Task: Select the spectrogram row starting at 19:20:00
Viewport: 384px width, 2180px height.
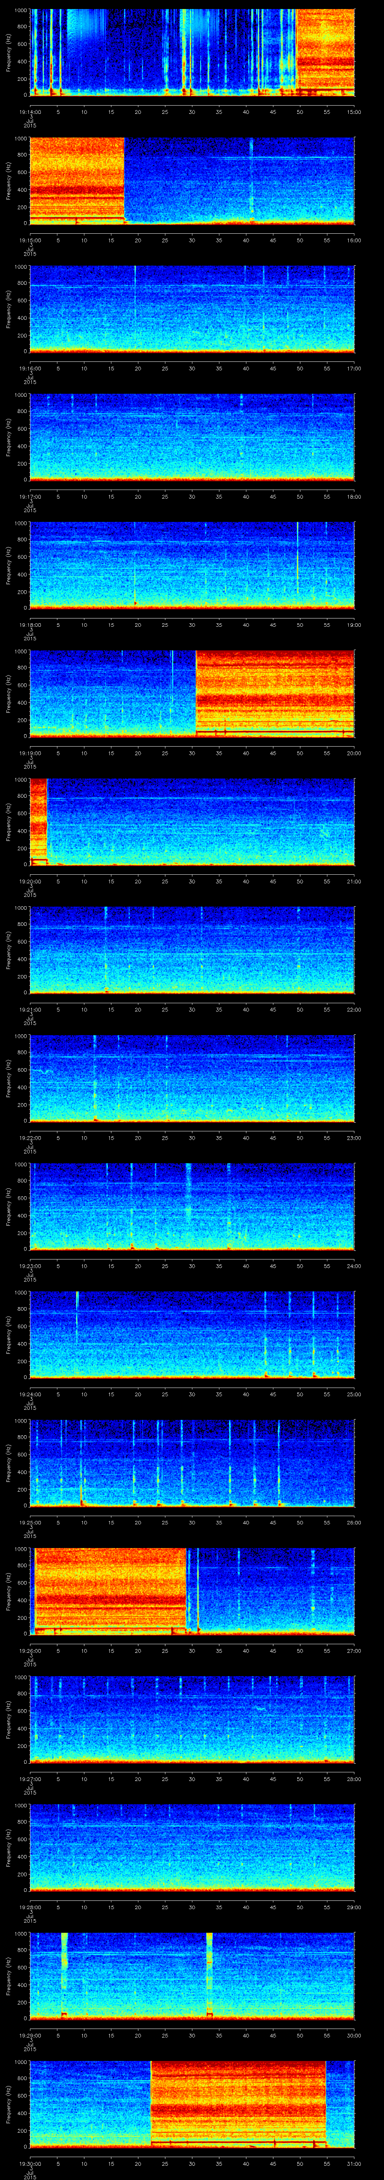Action: click(192, 822)
